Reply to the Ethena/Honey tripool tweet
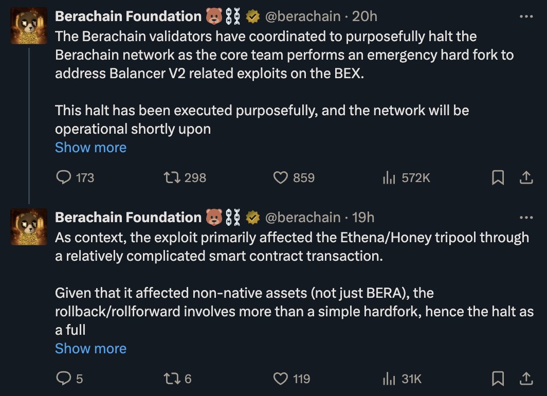547x396 pixels. coord(63,379)
